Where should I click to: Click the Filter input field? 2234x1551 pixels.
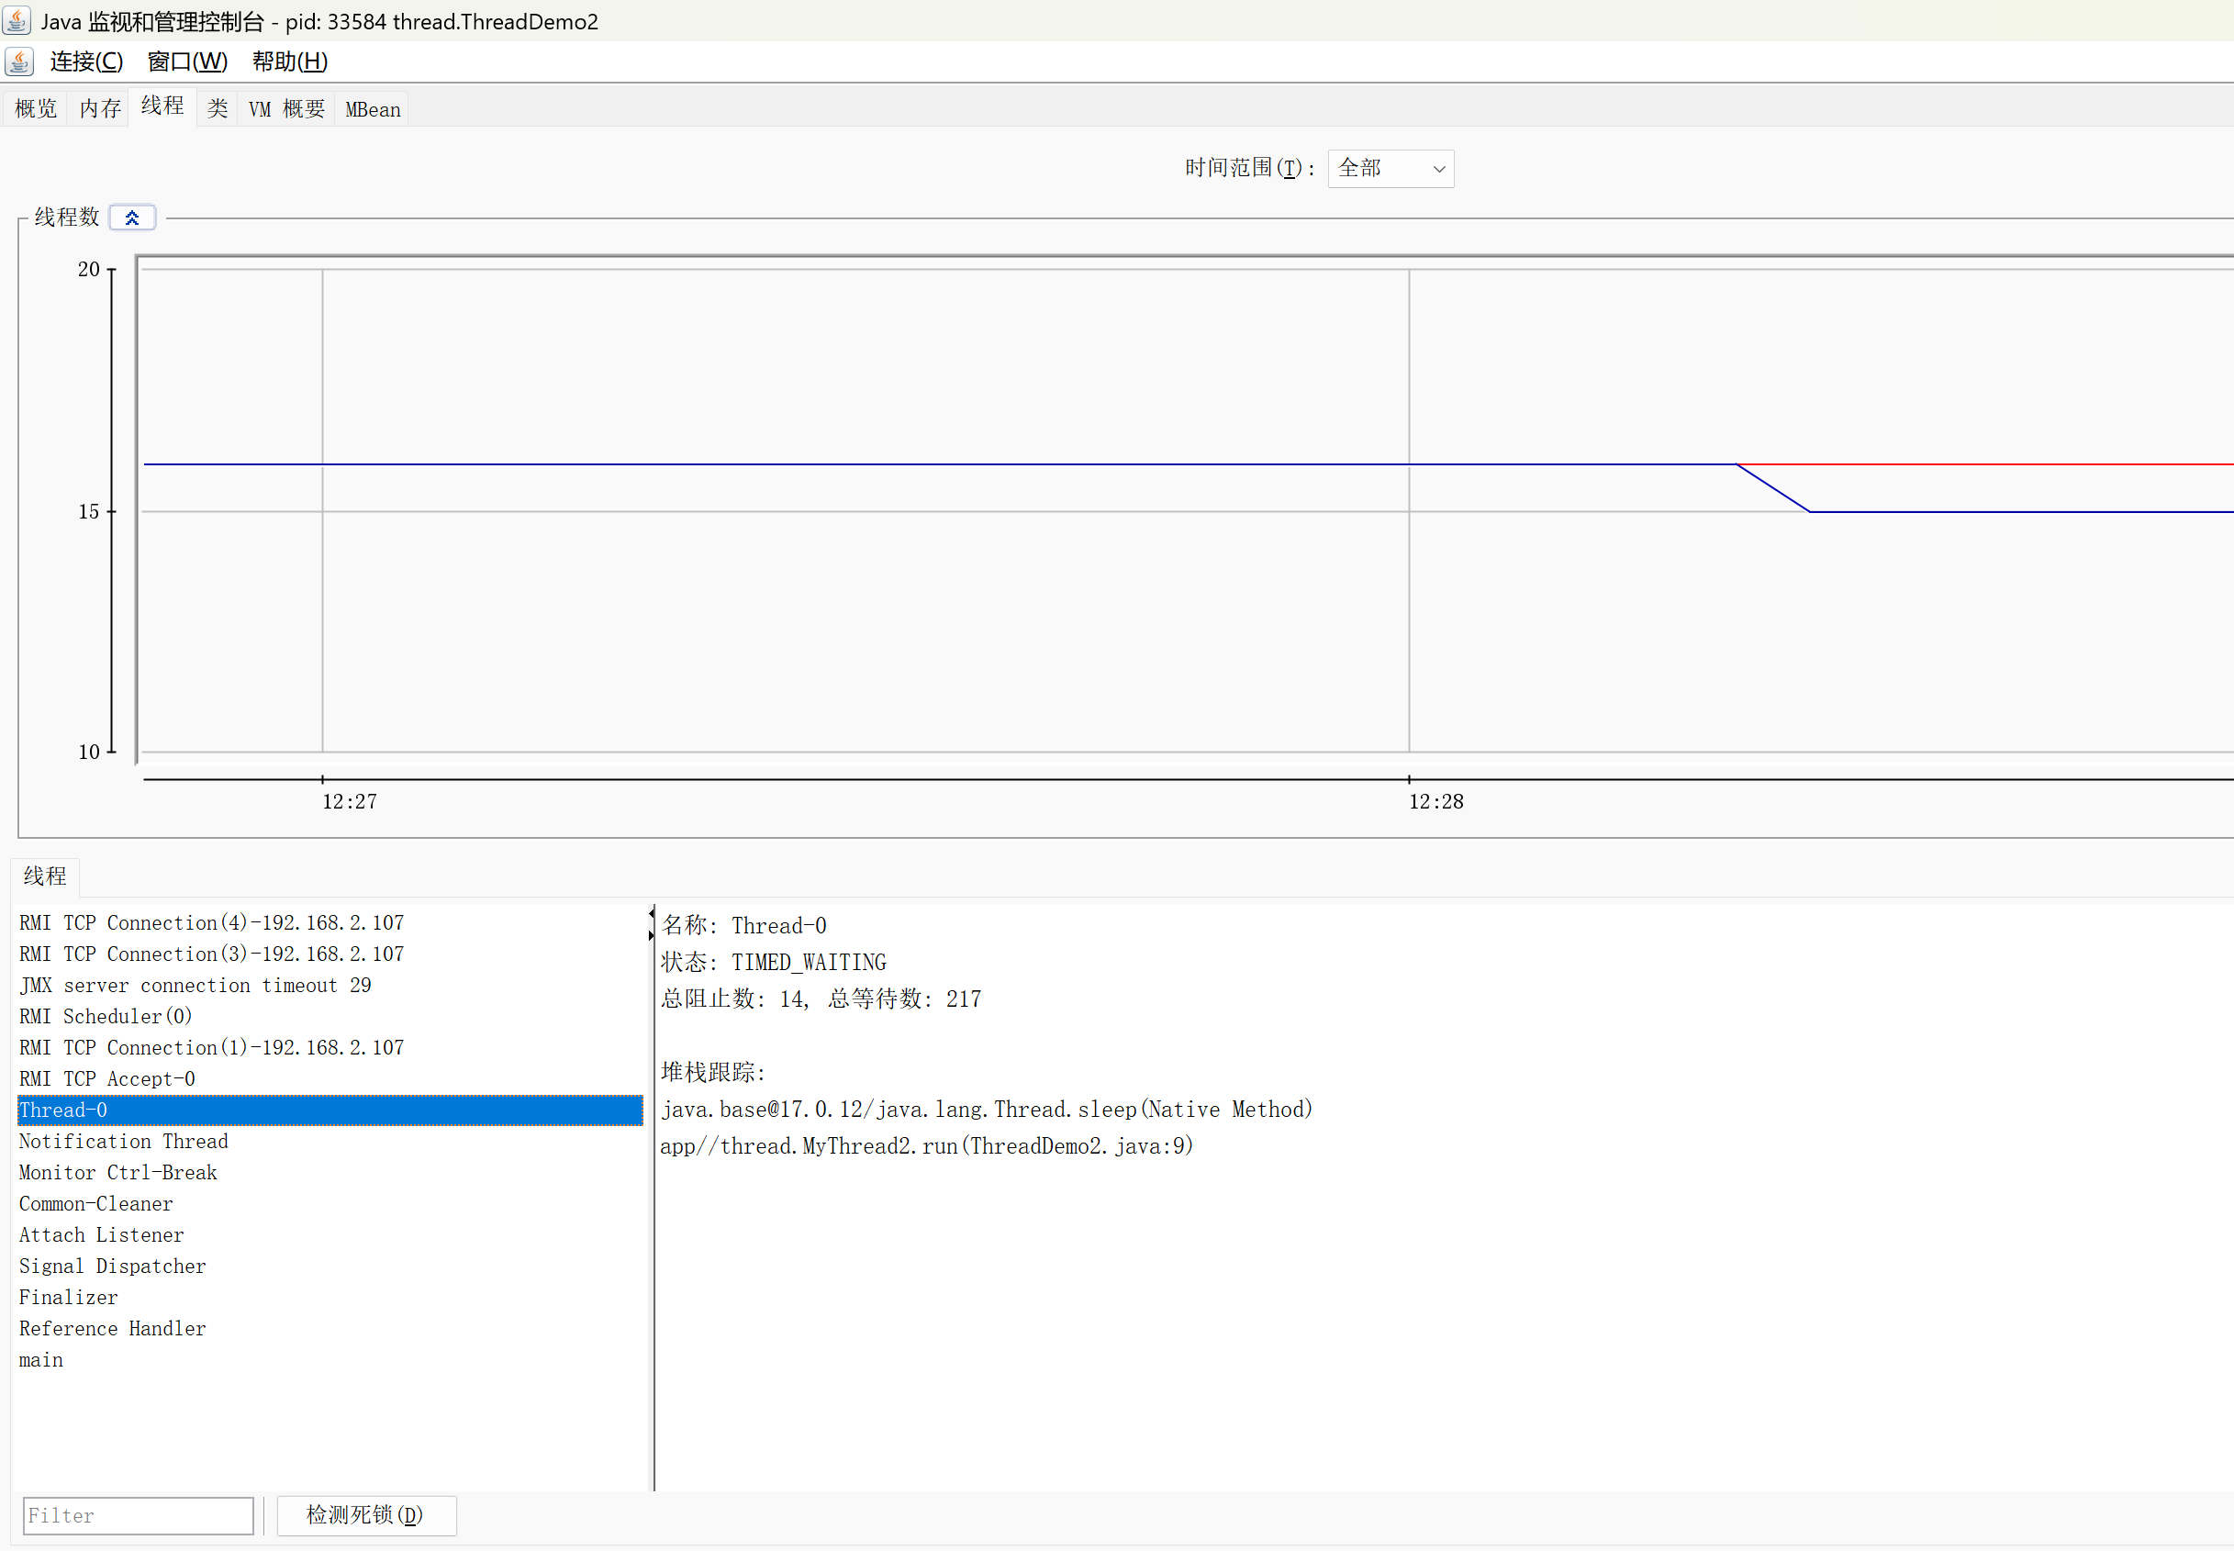138,1515
